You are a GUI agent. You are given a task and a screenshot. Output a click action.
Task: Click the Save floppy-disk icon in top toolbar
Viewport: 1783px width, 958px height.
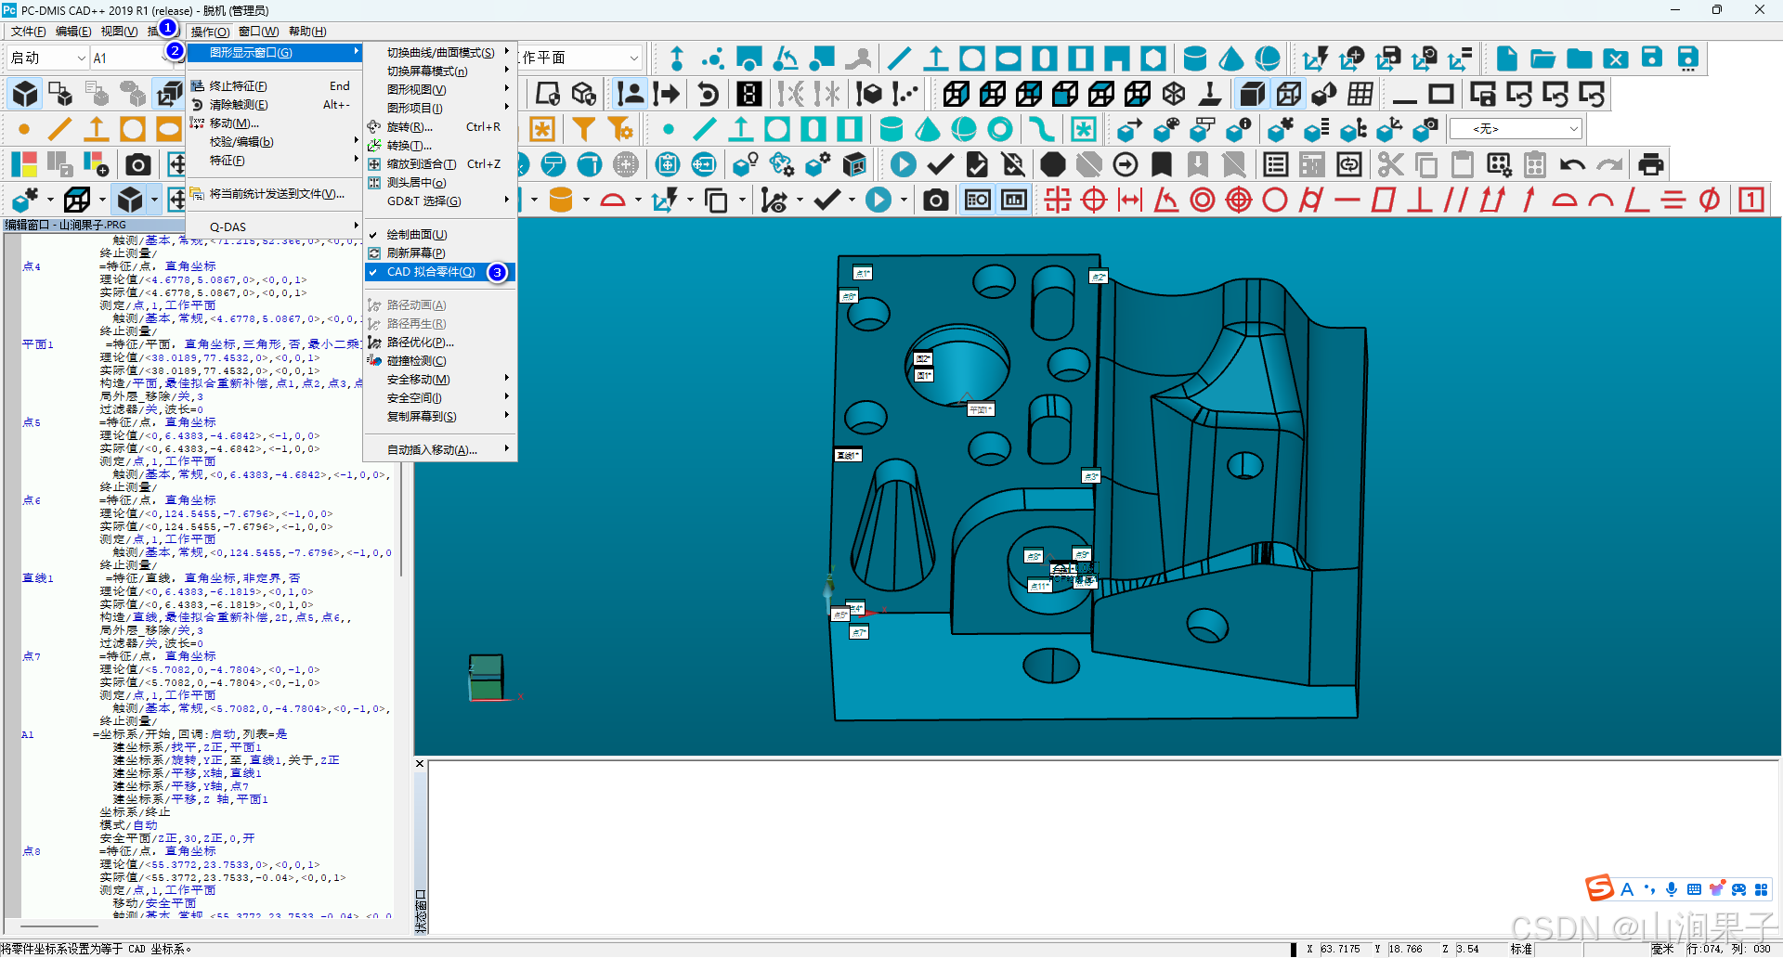tap(1651, 58)
